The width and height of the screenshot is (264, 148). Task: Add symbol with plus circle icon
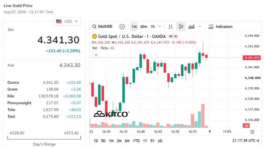click(122, 27)
